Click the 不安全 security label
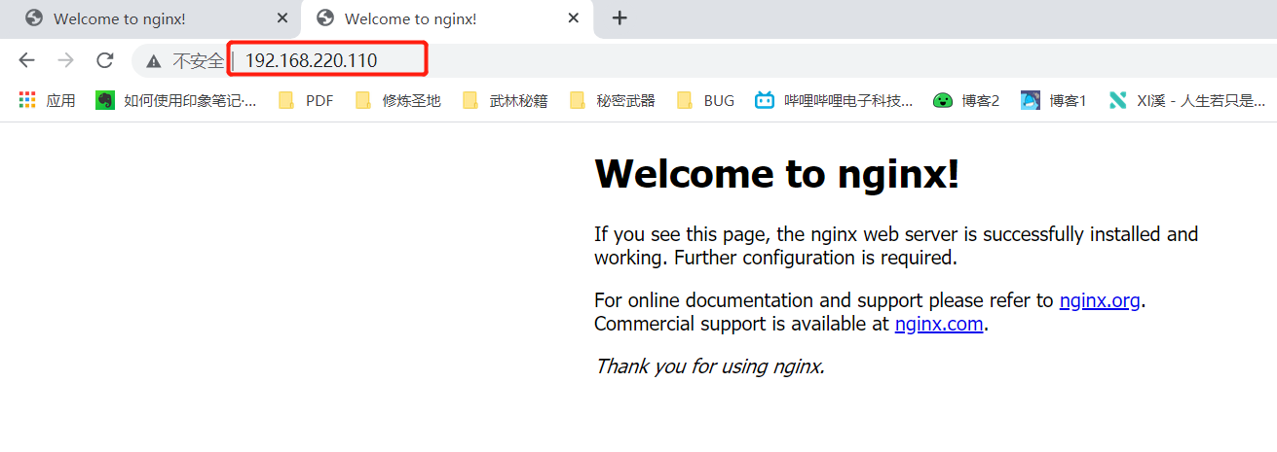 click(x=198, y=61)
